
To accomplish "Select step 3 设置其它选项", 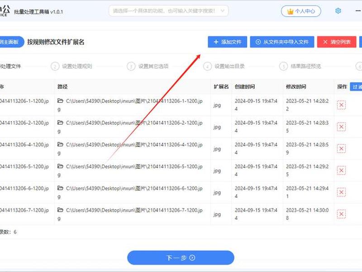I will [x=148, y=66].
